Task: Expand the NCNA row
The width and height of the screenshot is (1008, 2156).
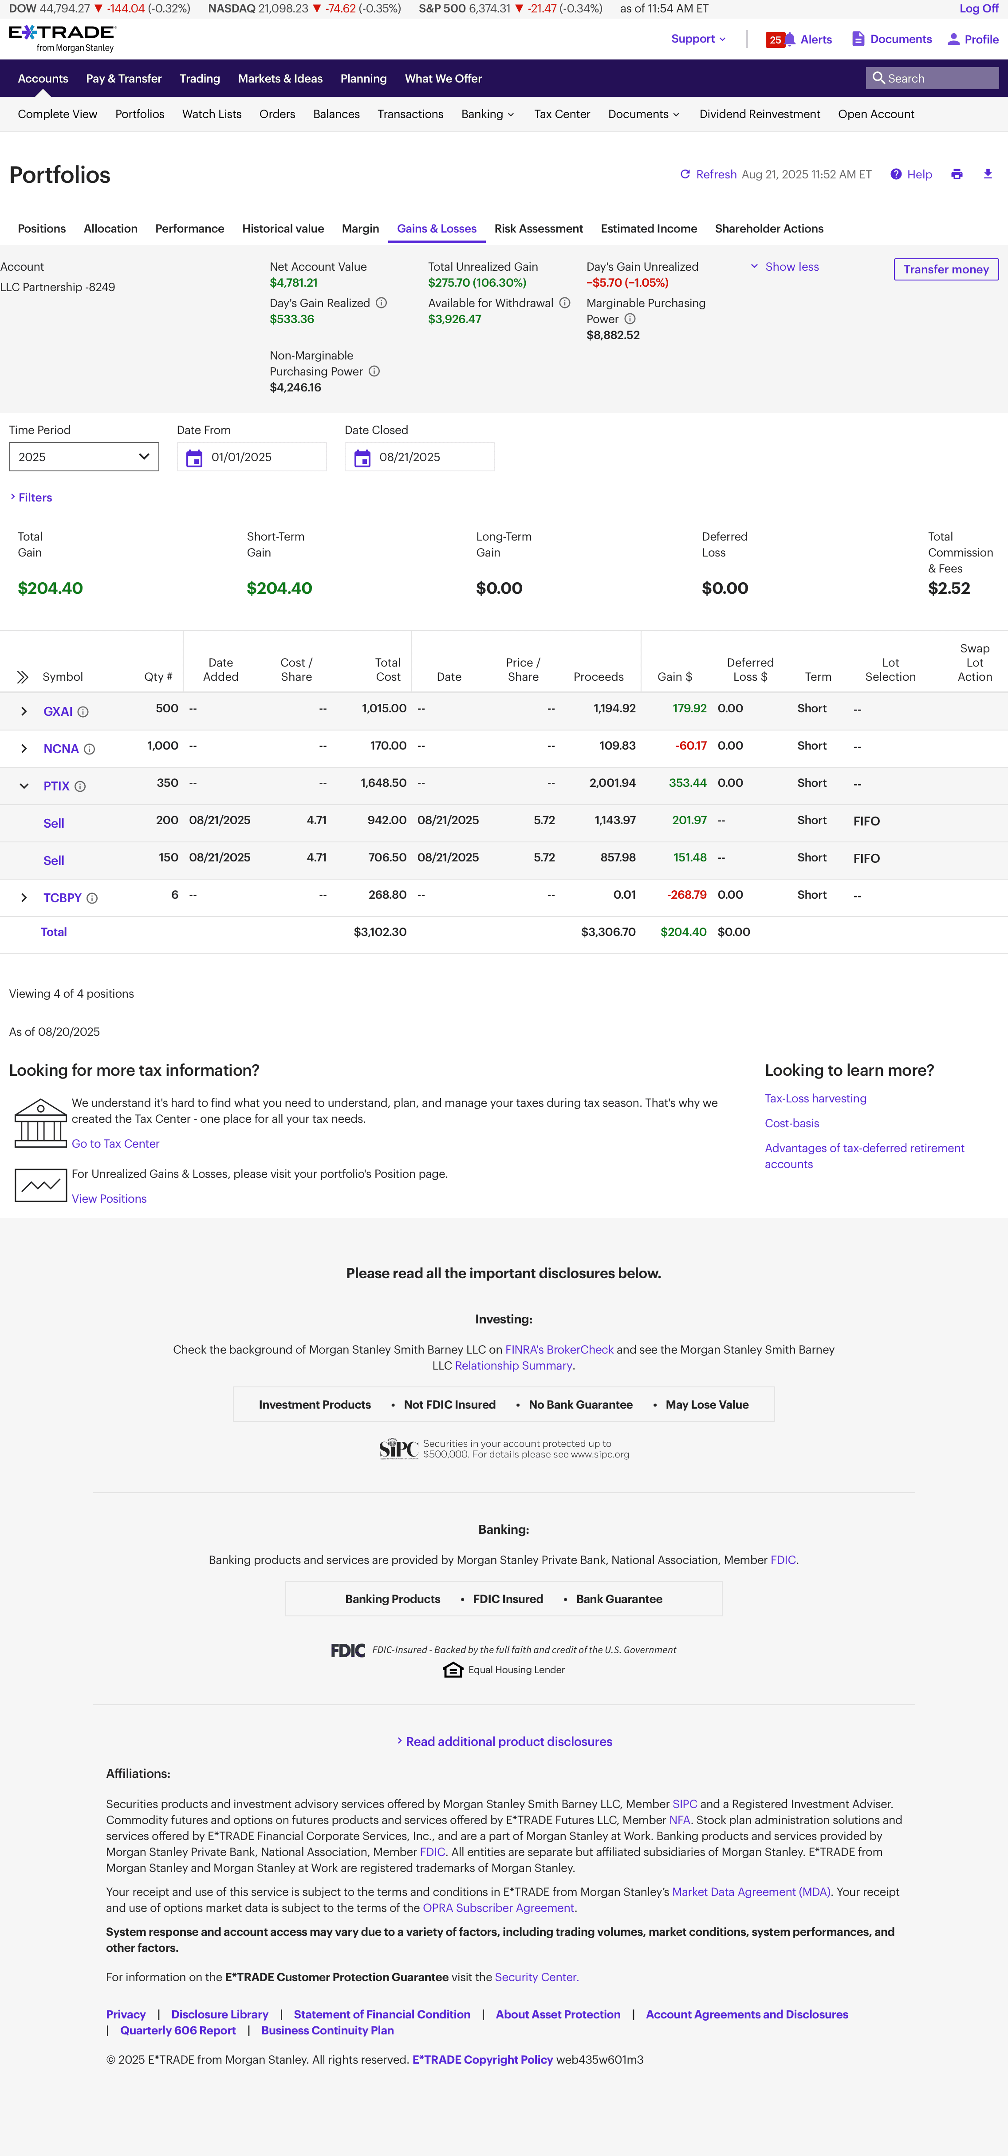Action: 24,749
